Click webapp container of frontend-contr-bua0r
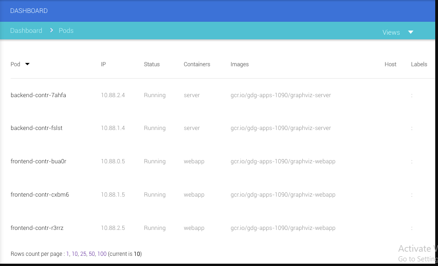Screen dimensions: 438x266 [x=194, y=161]
